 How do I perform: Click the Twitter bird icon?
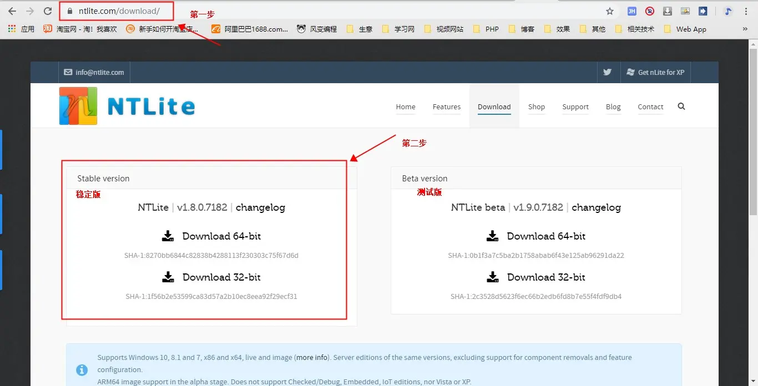pyautogui.click(x=607, y=72)
